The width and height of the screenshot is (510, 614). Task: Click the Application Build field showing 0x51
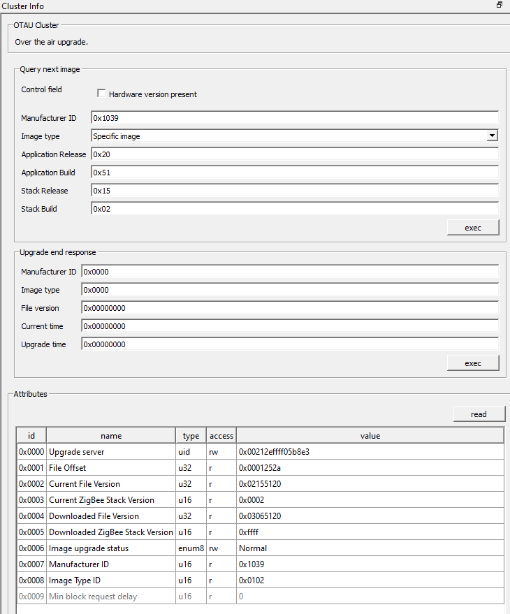(293, 172)
